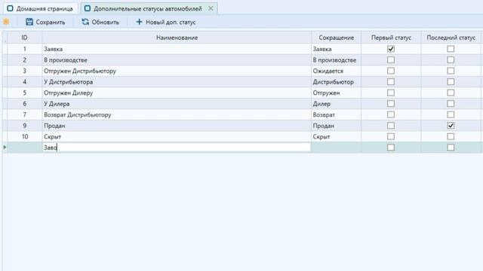Viewport: 483px width, 271px height.
Task: Click the home page tab icon
Action: click(x=10, y=8)
